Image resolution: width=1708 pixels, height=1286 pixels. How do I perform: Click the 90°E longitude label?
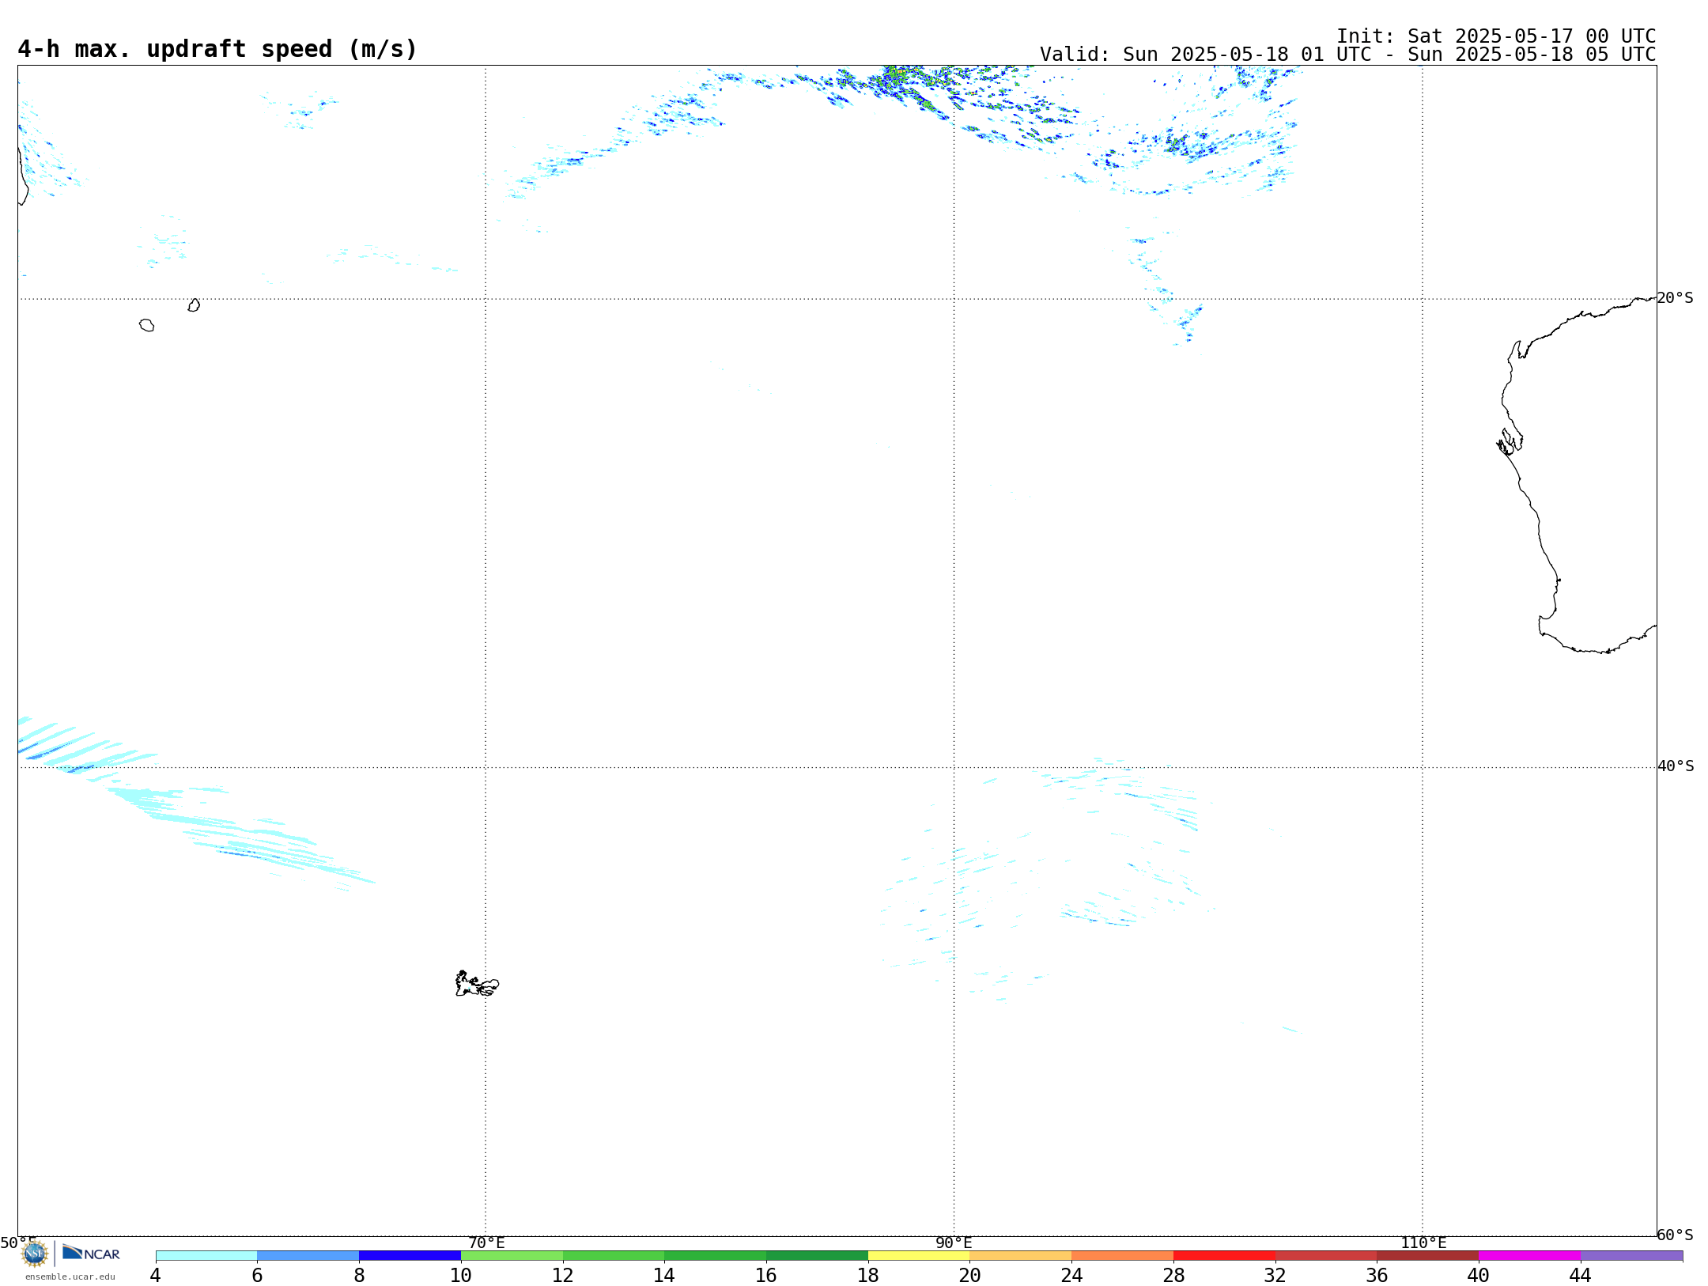click(x=954, y=1243)
